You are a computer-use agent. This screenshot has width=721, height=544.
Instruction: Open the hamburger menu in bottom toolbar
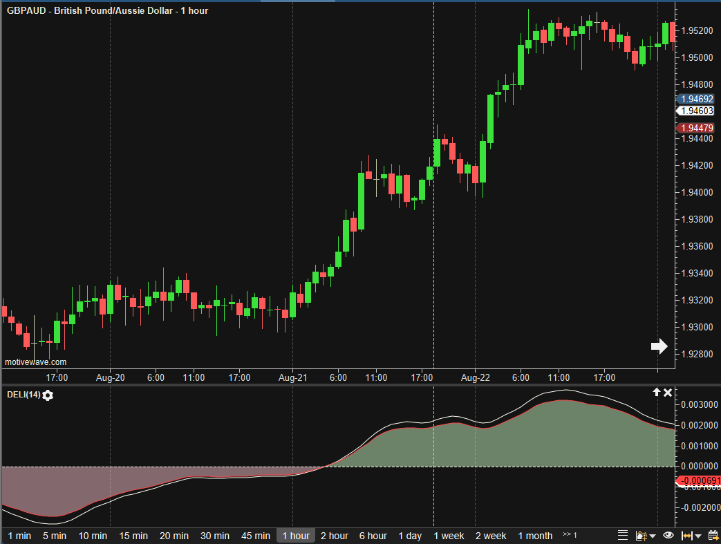pyautogui.click(x=622, y=536)
